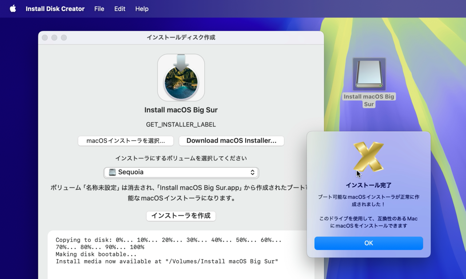Viewport: 466px width, 279px height.
Task: Click the up-down chevron beside Sequoia
Action: [x=252, y=172]
